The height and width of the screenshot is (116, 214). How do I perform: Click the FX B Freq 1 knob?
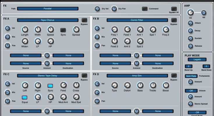pyautogui.click(x=114, y=29)
